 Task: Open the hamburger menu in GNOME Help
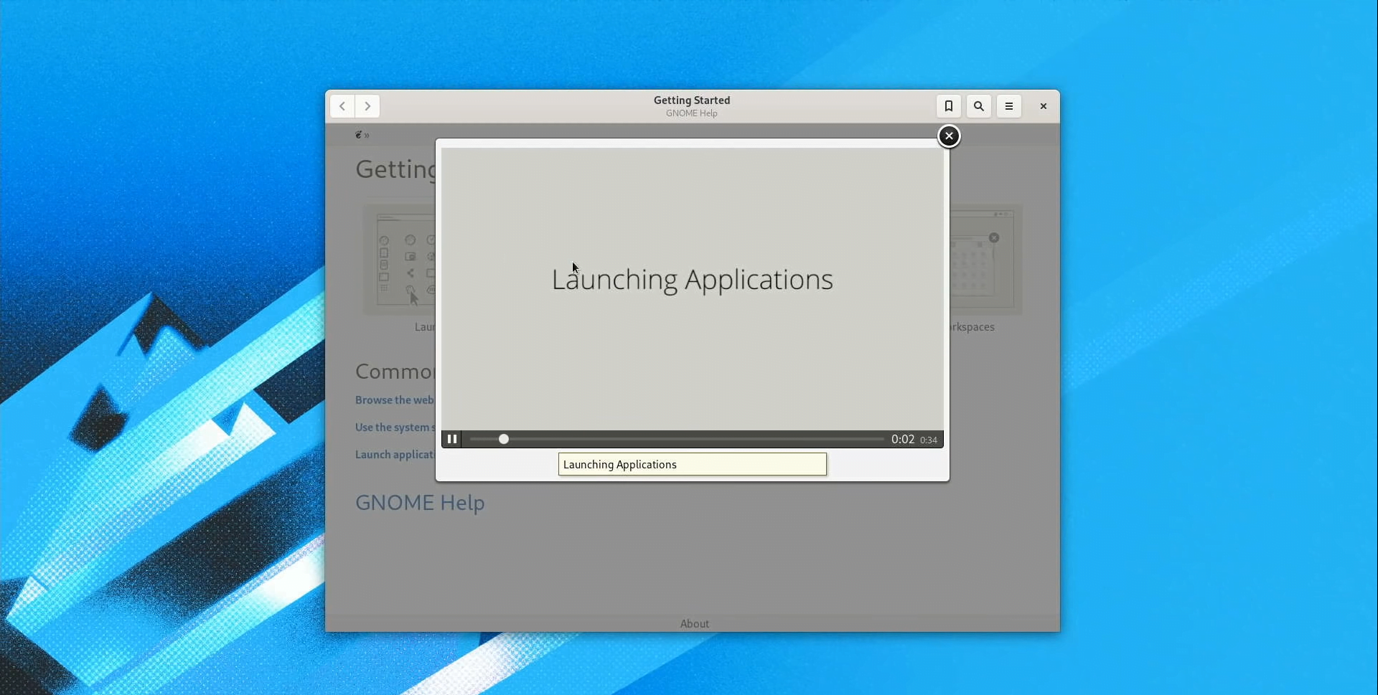pyautogui.click(x=1009, y=106)
